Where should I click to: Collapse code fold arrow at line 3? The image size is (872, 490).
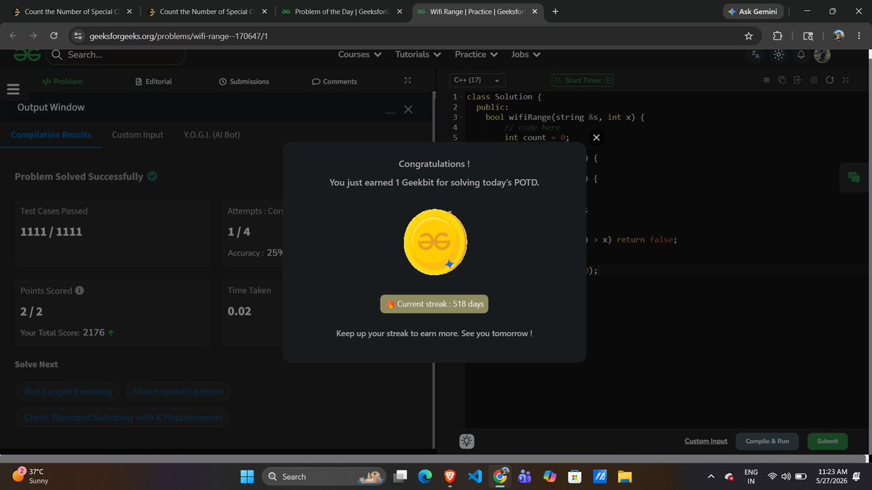coord(462,117)
